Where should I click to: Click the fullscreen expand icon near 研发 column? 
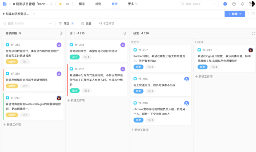253,33
